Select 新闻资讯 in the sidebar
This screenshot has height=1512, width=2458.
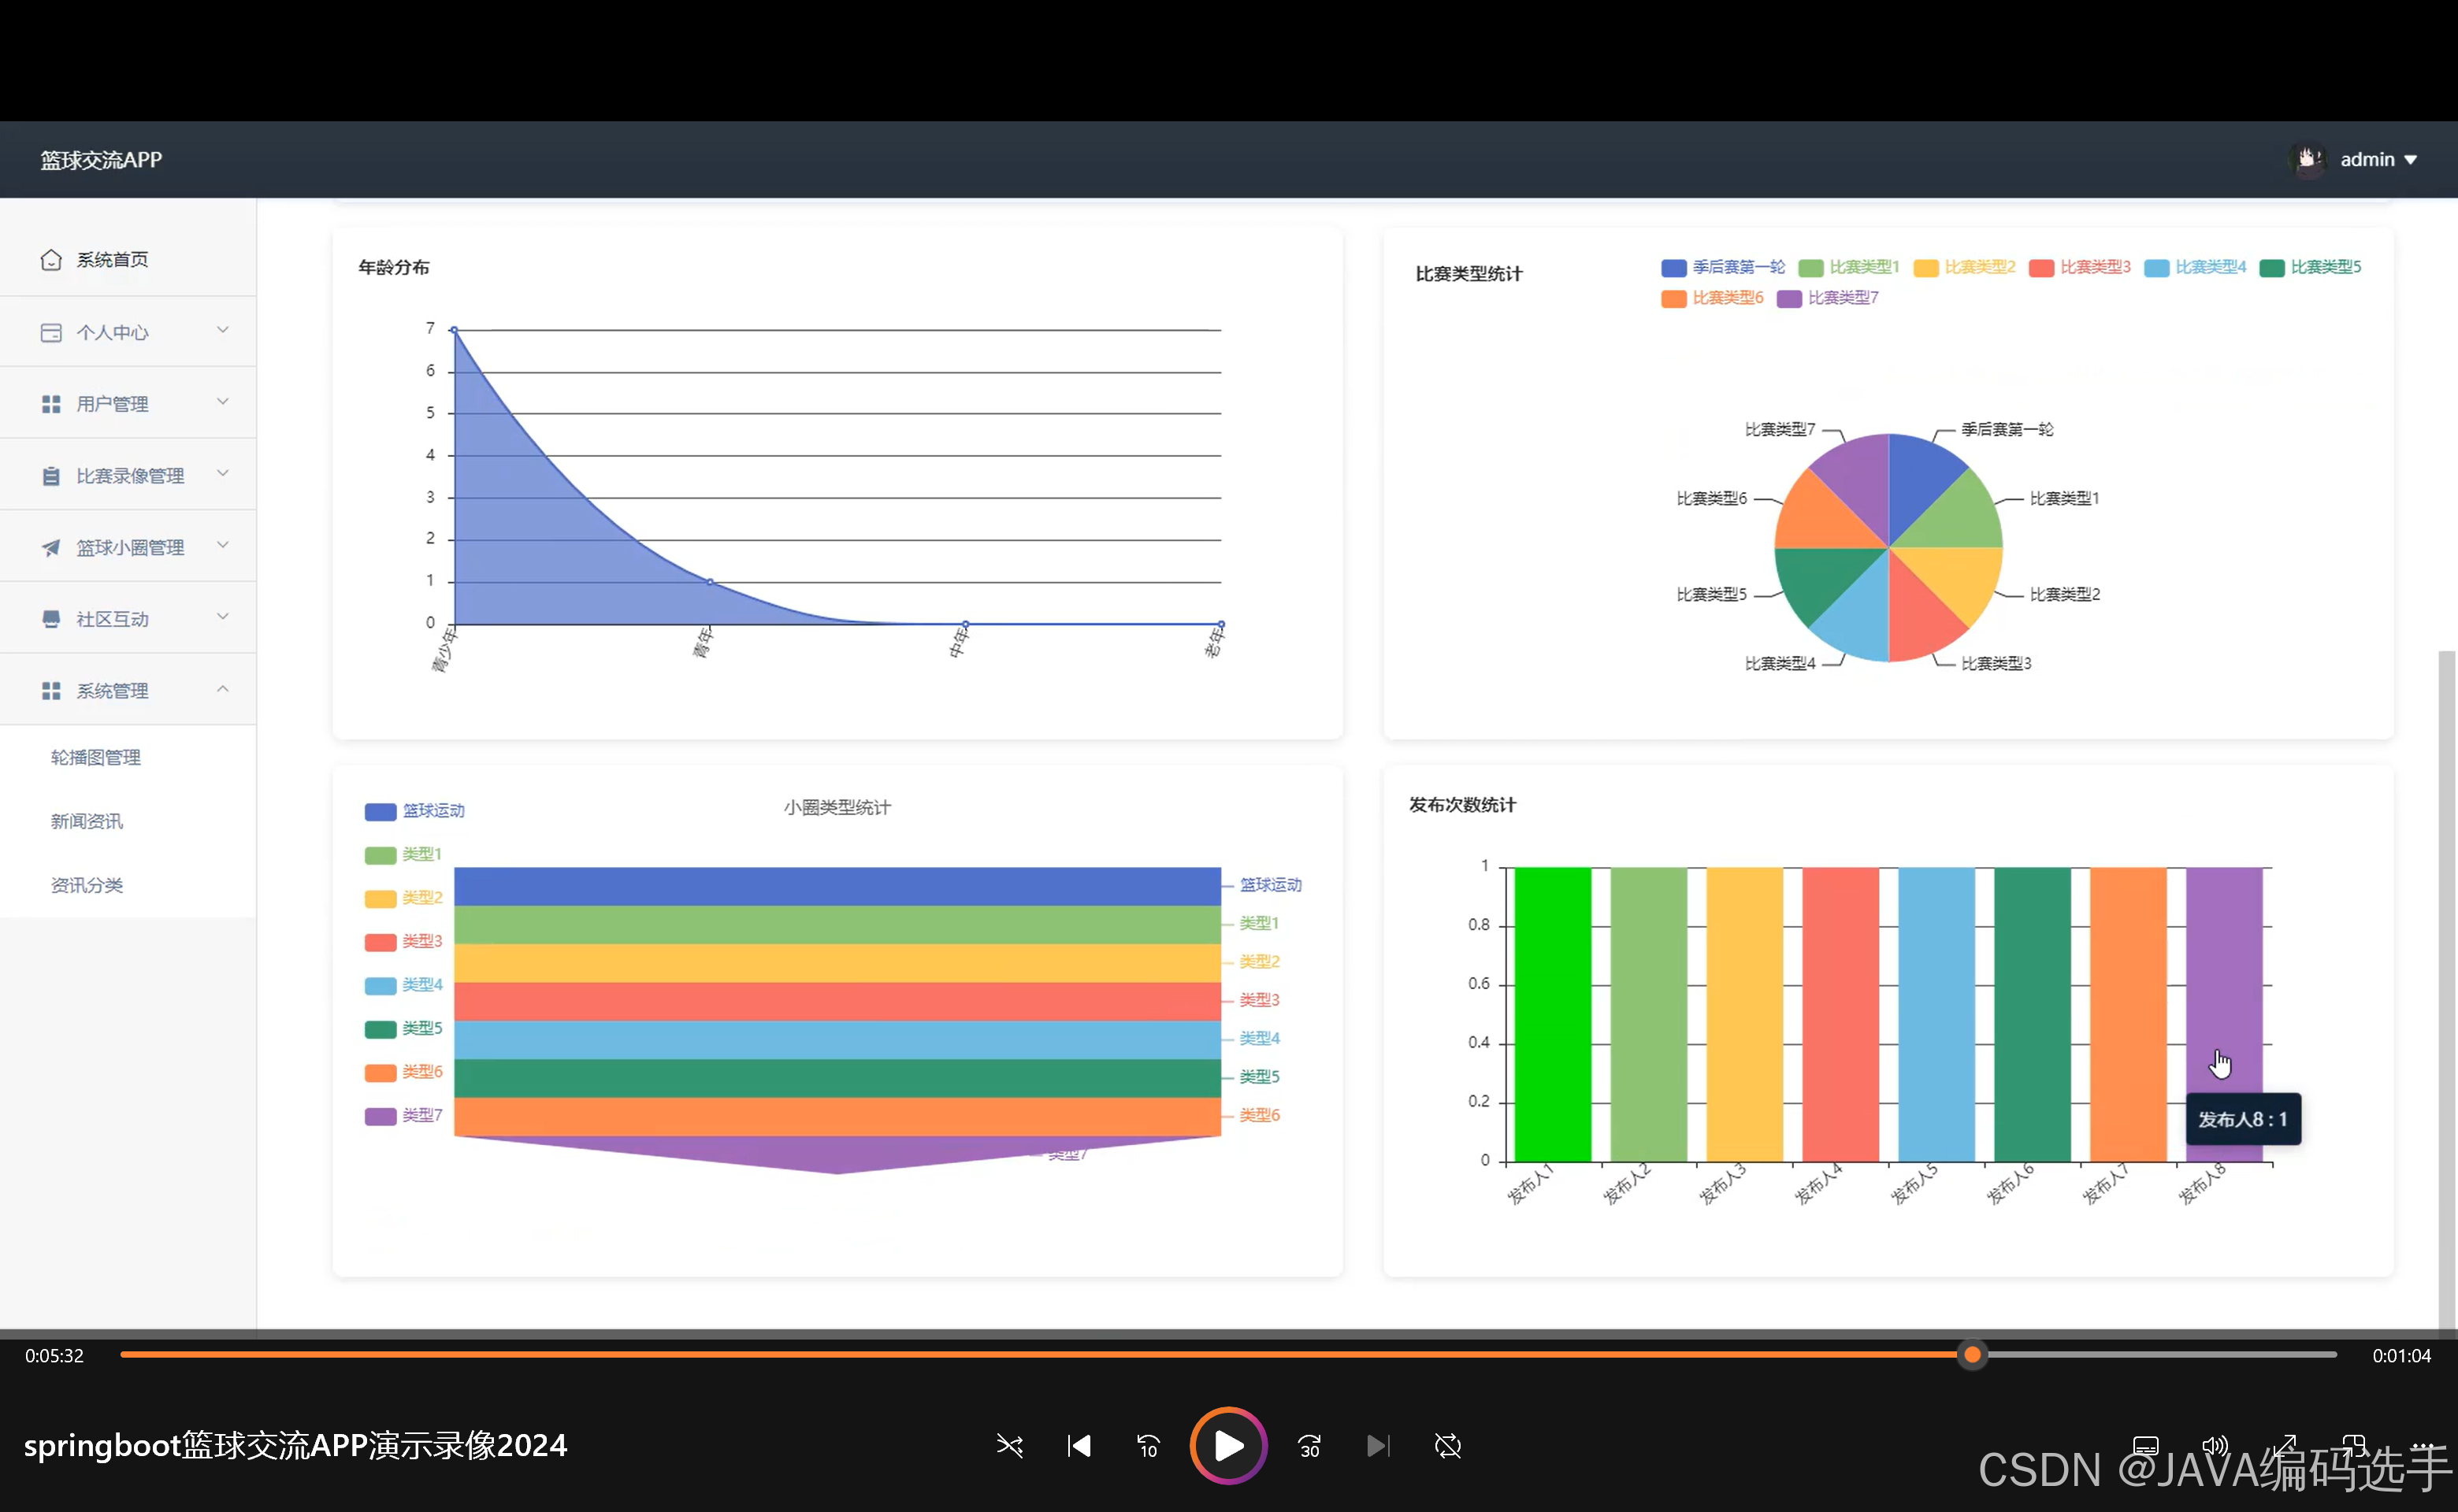[x=87, y=821]
